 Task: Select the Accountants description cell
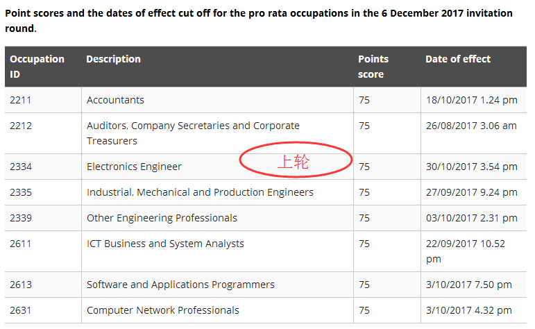[x=115, y=100]
